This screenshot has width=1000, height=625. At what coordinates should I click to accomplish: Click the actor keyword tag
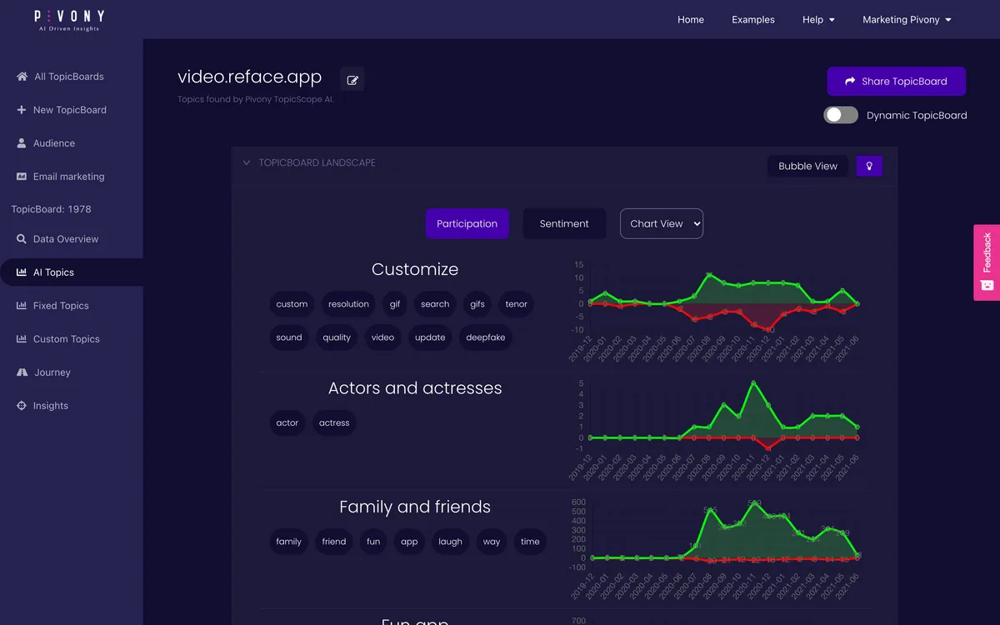(x=287, y=423)
